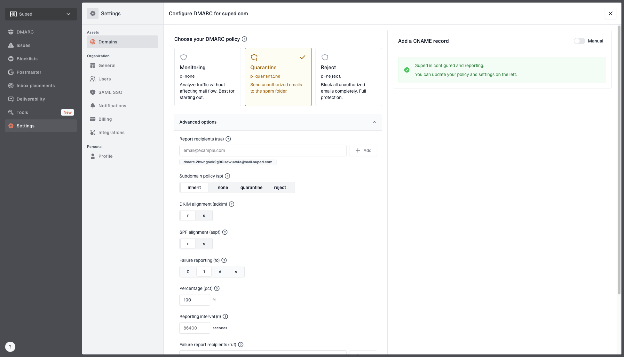The width and height of the screenshot is (624, 357).
Task: Set subdomain policy to none
Action: (x=223, y=187)
